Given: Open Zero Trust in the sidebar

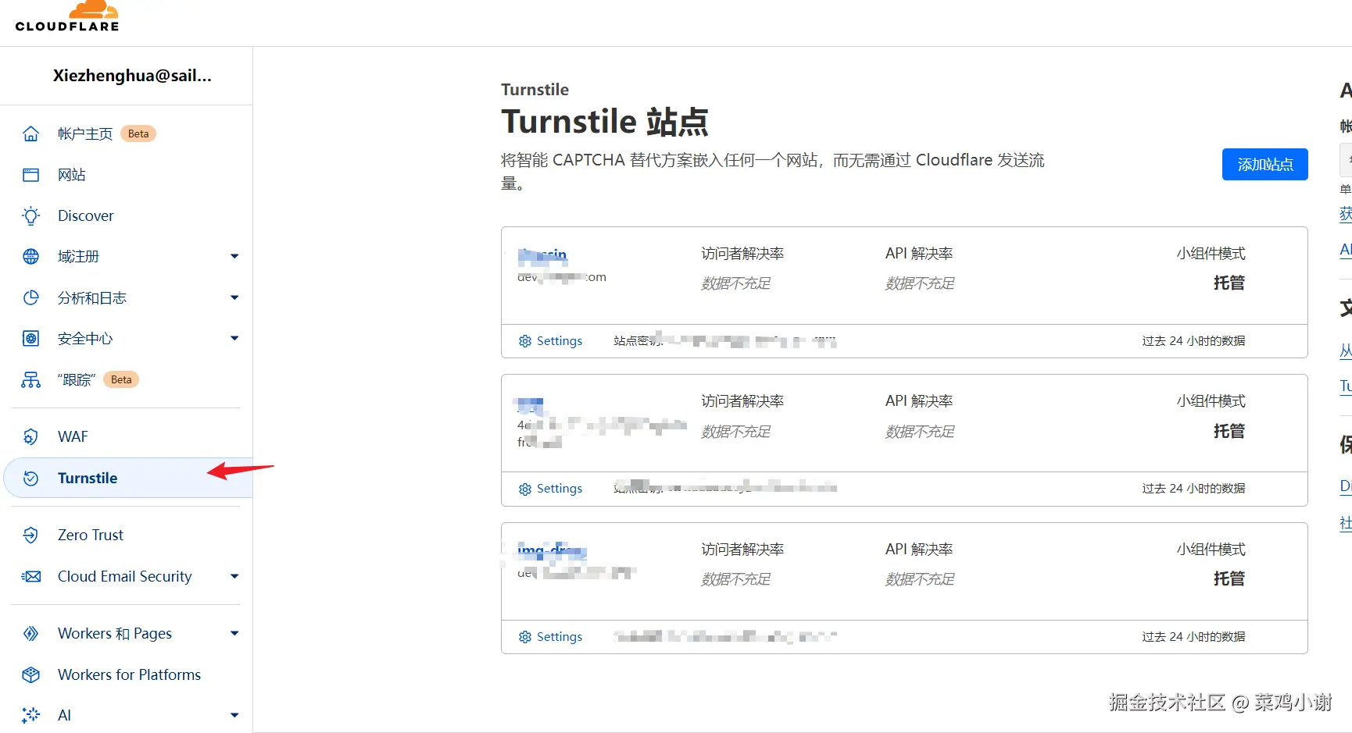Looking at the screenshot, I should click(91, 535).
